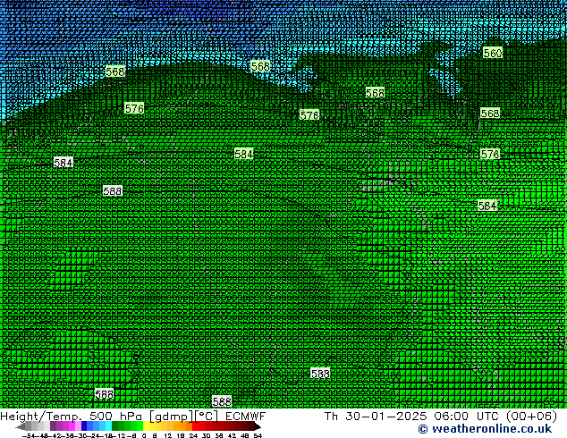The width and height of the screenshot is (567, 438).
Task: Click the dark right arrow tip of the color scale
Action: pyautogui.click(x=258, y=427)
